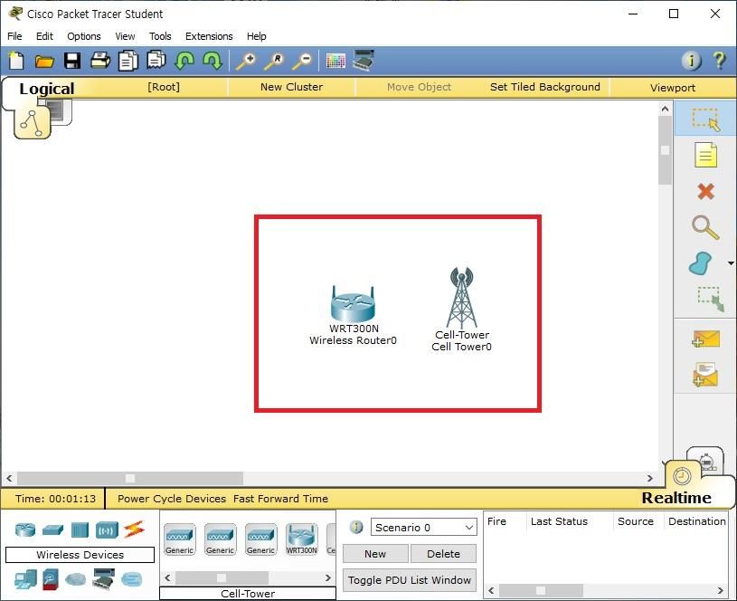The height and width of the screenshot is (601, 737).
Task: Open the Extensions menu
Action: tap(209, 36)
